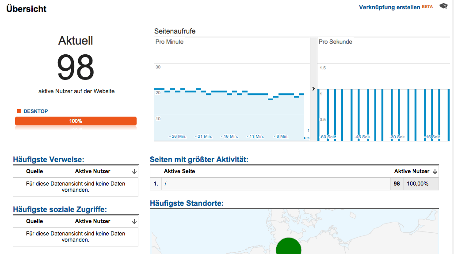Click the 98 value in pages table
454x254 pixels.
click(x=397, y=184)
